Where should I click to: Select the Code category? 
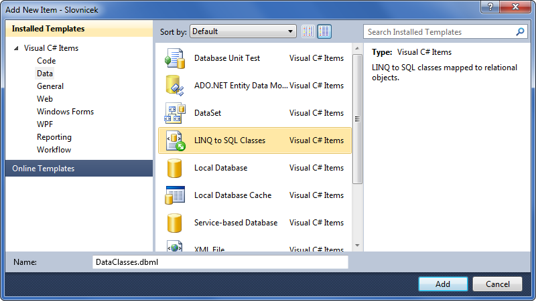point(46,61)
